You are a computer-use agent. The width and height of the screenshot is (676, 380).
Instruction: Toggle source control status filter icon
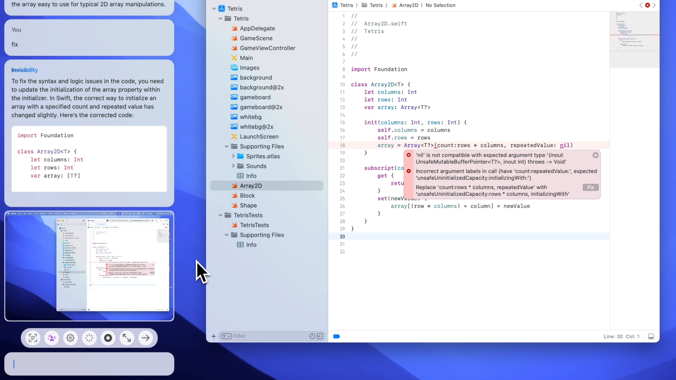point(320,336)
